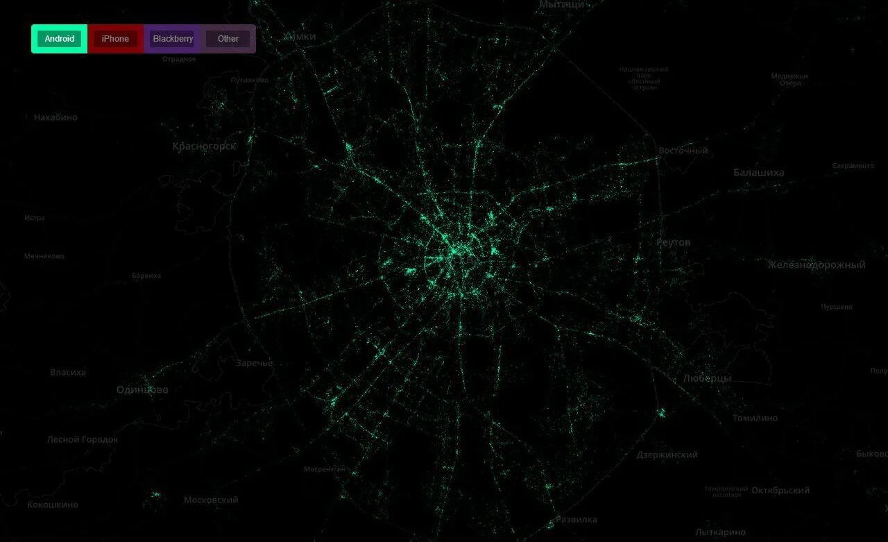
Task: Click the Власиха map label
Action: 68,372
